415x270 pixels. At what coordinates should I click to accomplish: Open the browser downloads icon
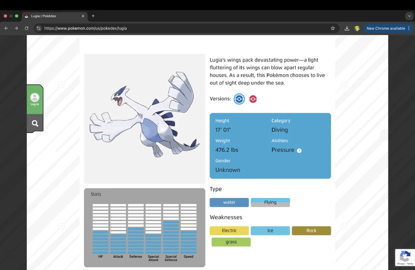pos(347,29)
